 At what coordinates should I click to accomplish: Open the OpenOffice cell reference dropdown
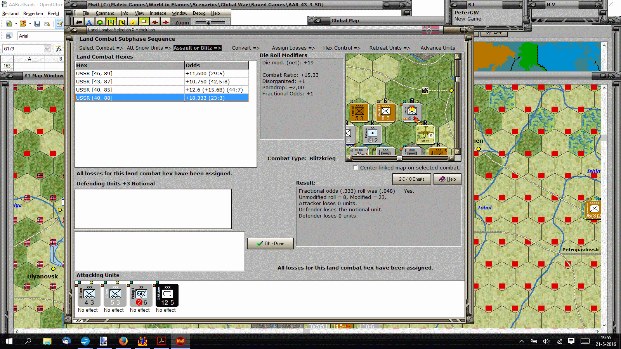(47, 48)
